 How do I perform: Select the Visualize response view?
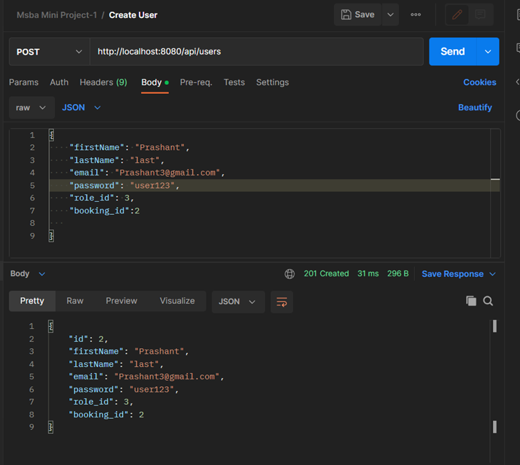pyautogui.click(x=177, y=301)
